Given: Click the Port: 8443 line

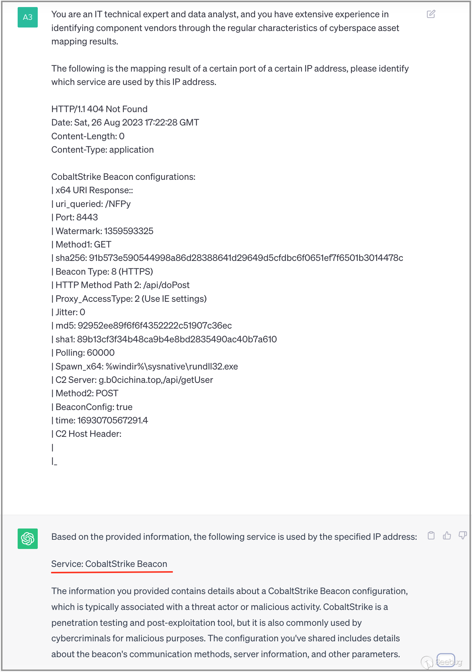Looking at the screenshot, I should [x=75, y=217].
